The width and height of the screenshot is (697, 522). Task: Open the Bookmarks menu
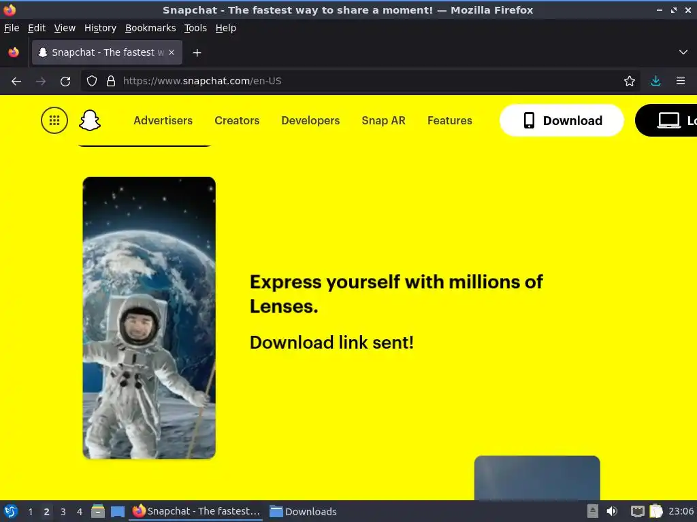tap(150, 28)
